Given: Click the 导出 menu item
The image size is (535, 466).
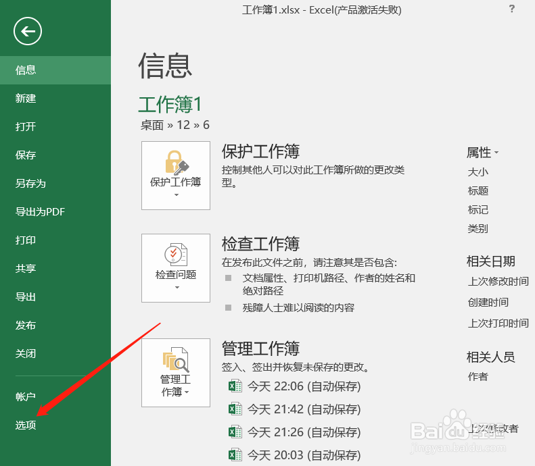Looking at the screenshot, I should pos(55,296).
